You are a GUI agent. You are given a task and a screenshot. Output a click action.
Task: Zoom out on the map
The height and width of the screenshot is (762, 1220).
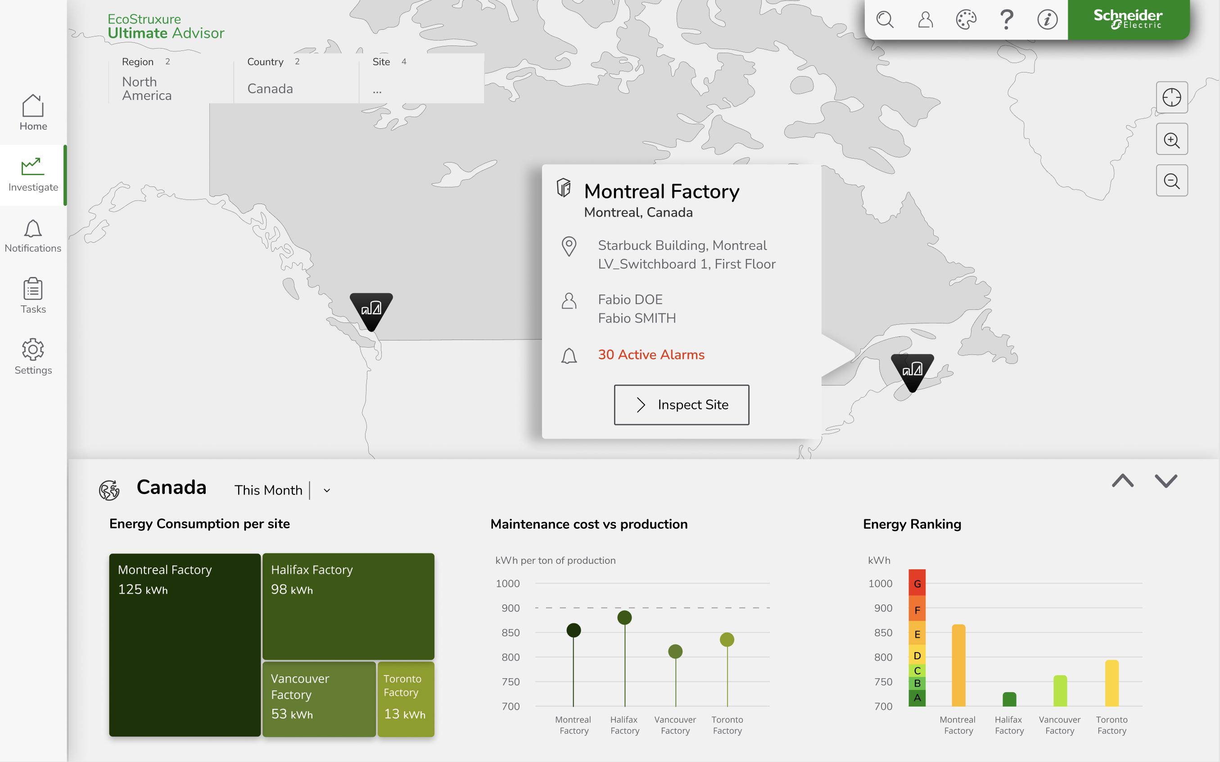1172,181
